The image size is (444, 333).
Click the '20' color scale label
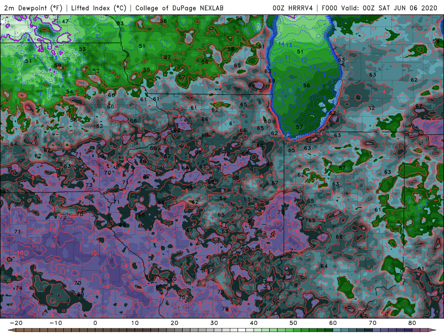point(174,323)
